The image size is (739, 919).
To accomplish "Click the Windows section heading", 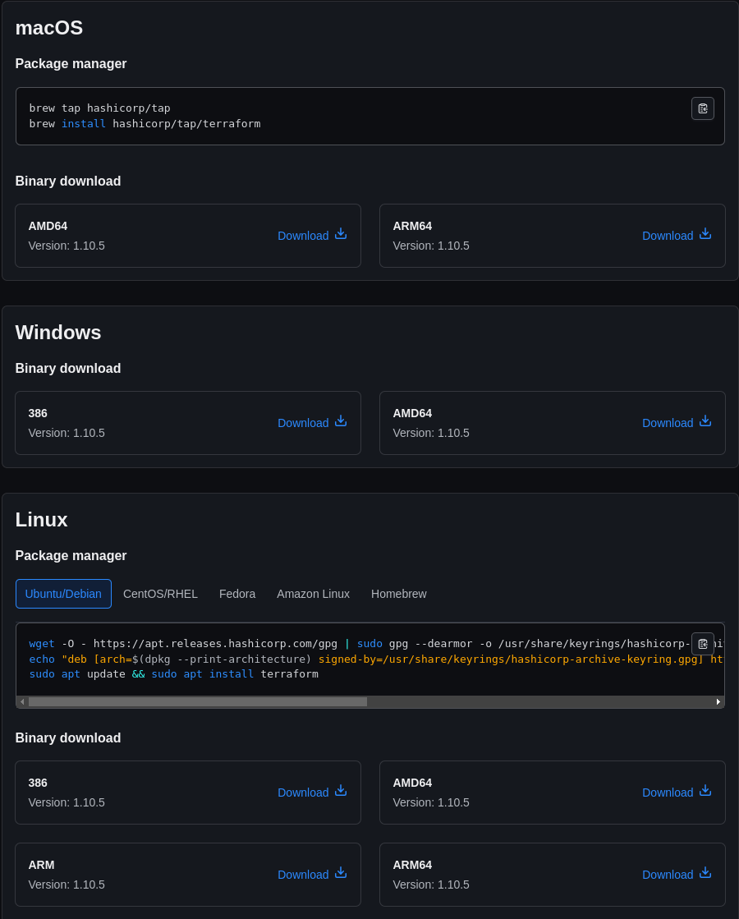I will coord(58,333).
